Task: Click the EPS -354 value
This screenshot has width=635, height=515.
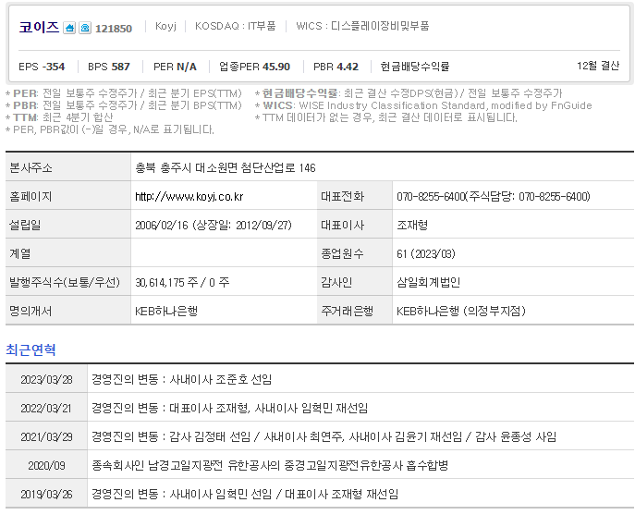Action: (x=42, y=67)
